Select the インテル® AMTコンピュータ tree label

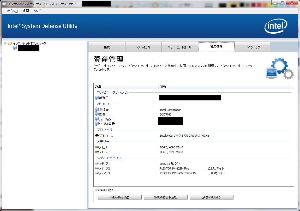[29, 44]
